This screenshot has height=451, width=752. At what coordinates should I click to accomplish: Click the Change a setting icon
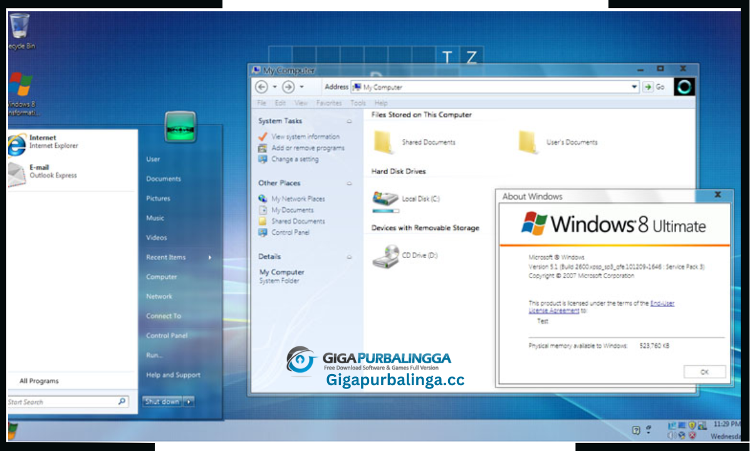(x=263, y=159)
